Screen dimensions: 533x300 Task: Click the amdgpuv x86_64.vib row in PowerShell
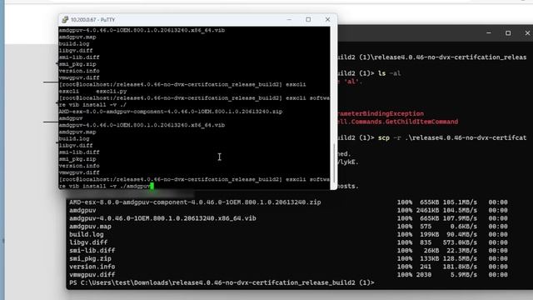pos(162,218)
